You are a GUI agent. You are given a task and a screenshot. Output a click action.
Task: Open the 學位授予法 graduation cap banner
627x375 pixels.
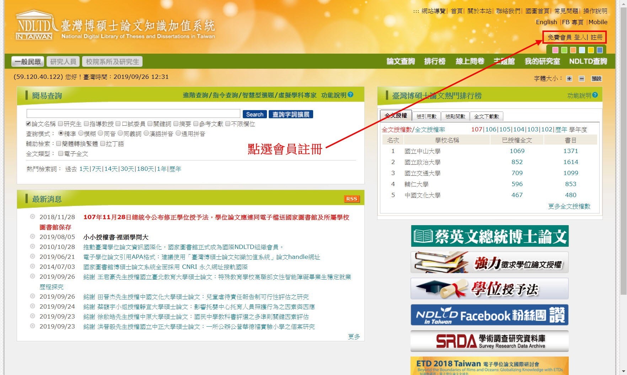[x=489, y=289]
